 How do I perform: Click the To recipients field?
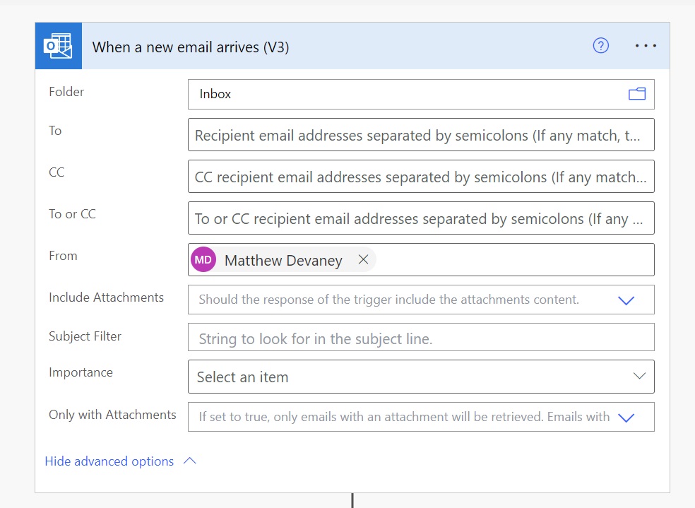click(x=420, y=135)
